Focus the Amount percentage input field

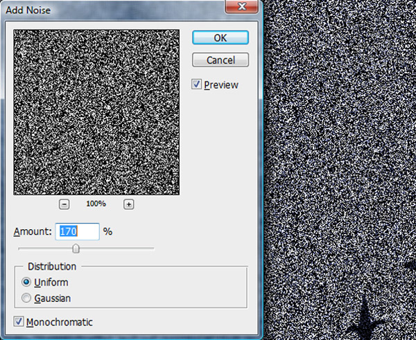[x=77, y=231]
